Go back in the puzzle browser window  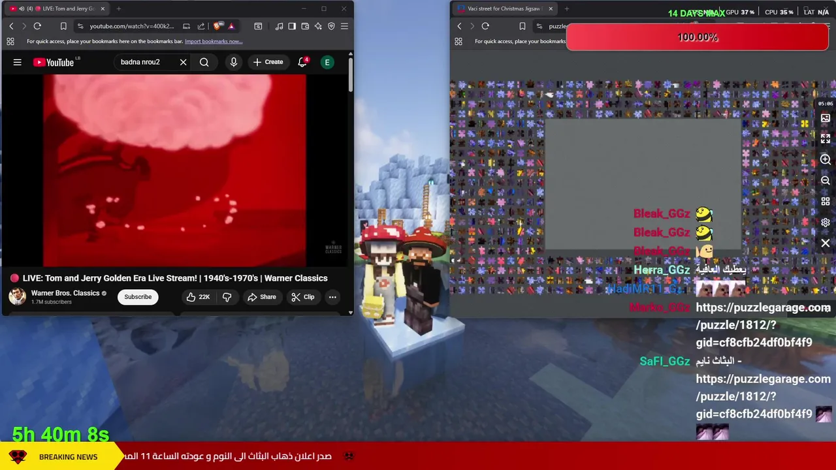coord(459,26)
